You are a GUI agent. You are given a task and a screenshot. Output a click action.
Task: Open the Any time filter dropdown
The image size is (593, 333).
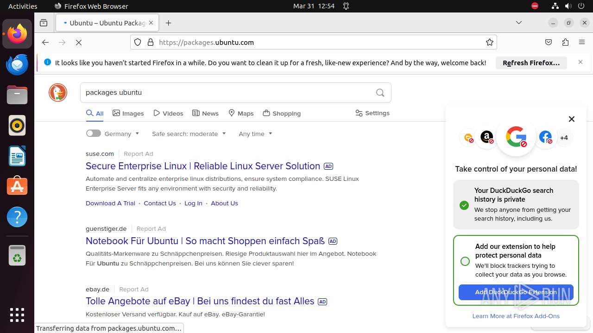click(255, 134)
